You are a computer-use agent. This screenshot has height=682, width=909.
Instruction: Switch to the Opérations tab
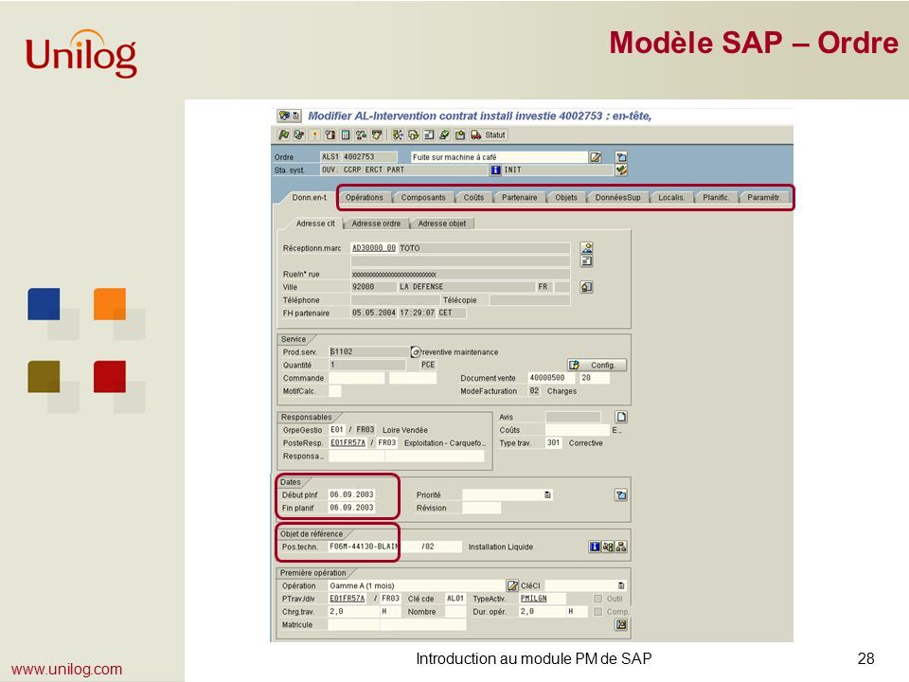(364, 198)
